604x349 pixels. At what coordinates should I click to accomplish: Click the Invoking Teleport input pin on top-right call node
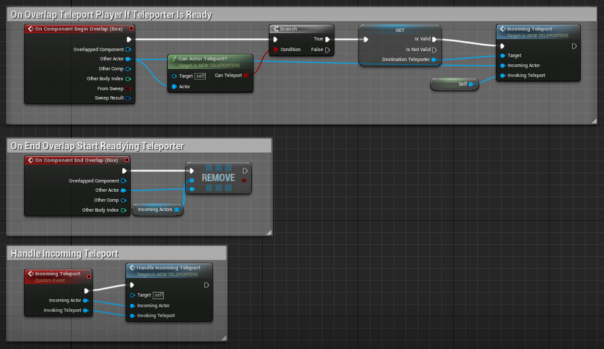pos(502,76)
